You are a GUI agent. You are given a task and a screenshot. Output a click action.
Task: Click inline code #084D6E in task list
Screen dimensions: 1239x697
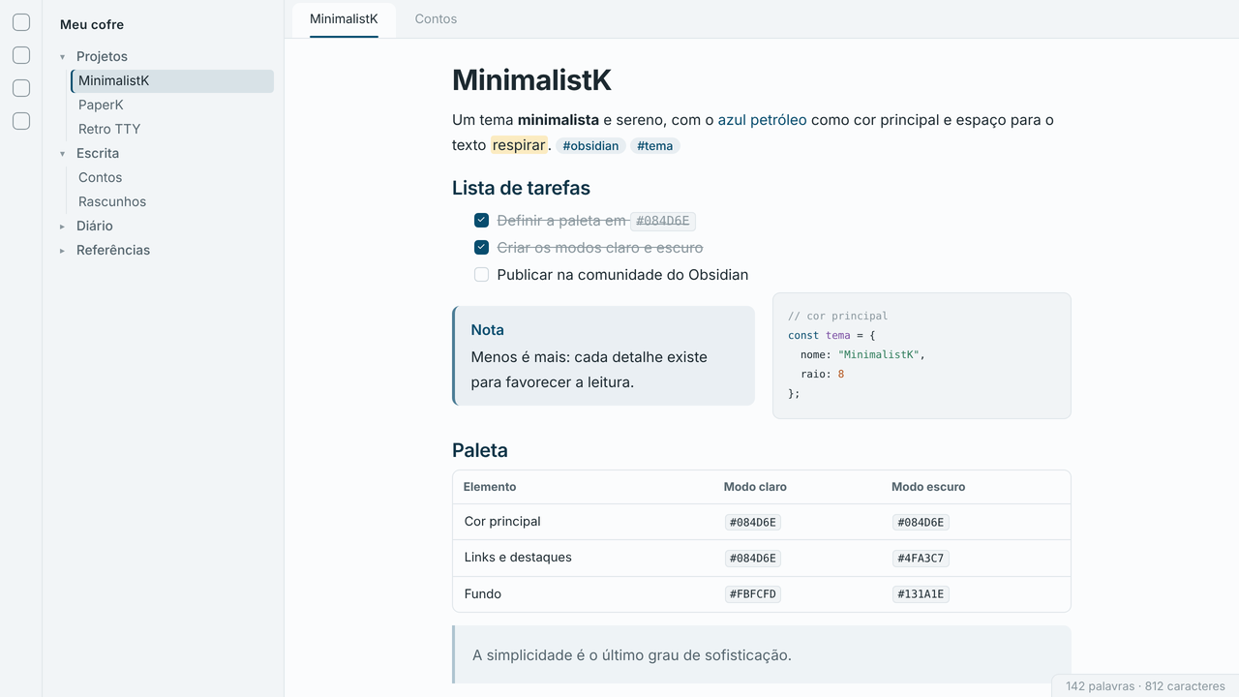[x=663, y=221]
